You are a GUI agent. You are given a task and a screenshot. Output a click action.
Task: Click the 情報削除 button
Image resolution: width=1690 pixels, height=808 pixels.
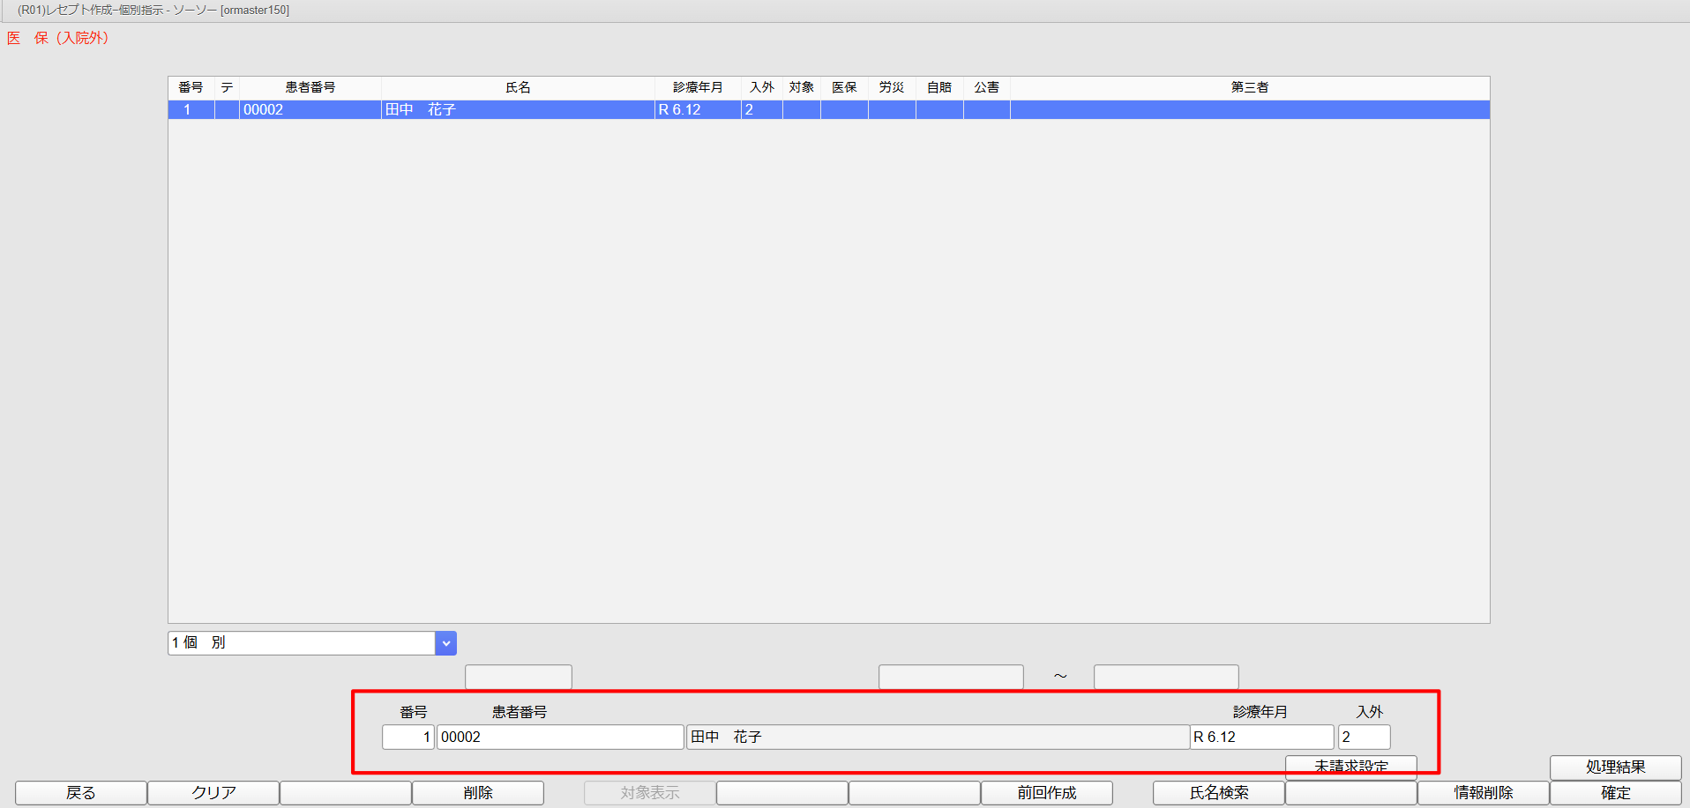tap(1483, 793)
